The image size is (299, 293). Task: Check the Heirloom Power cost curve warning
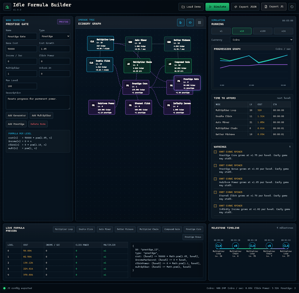point(215,179)
